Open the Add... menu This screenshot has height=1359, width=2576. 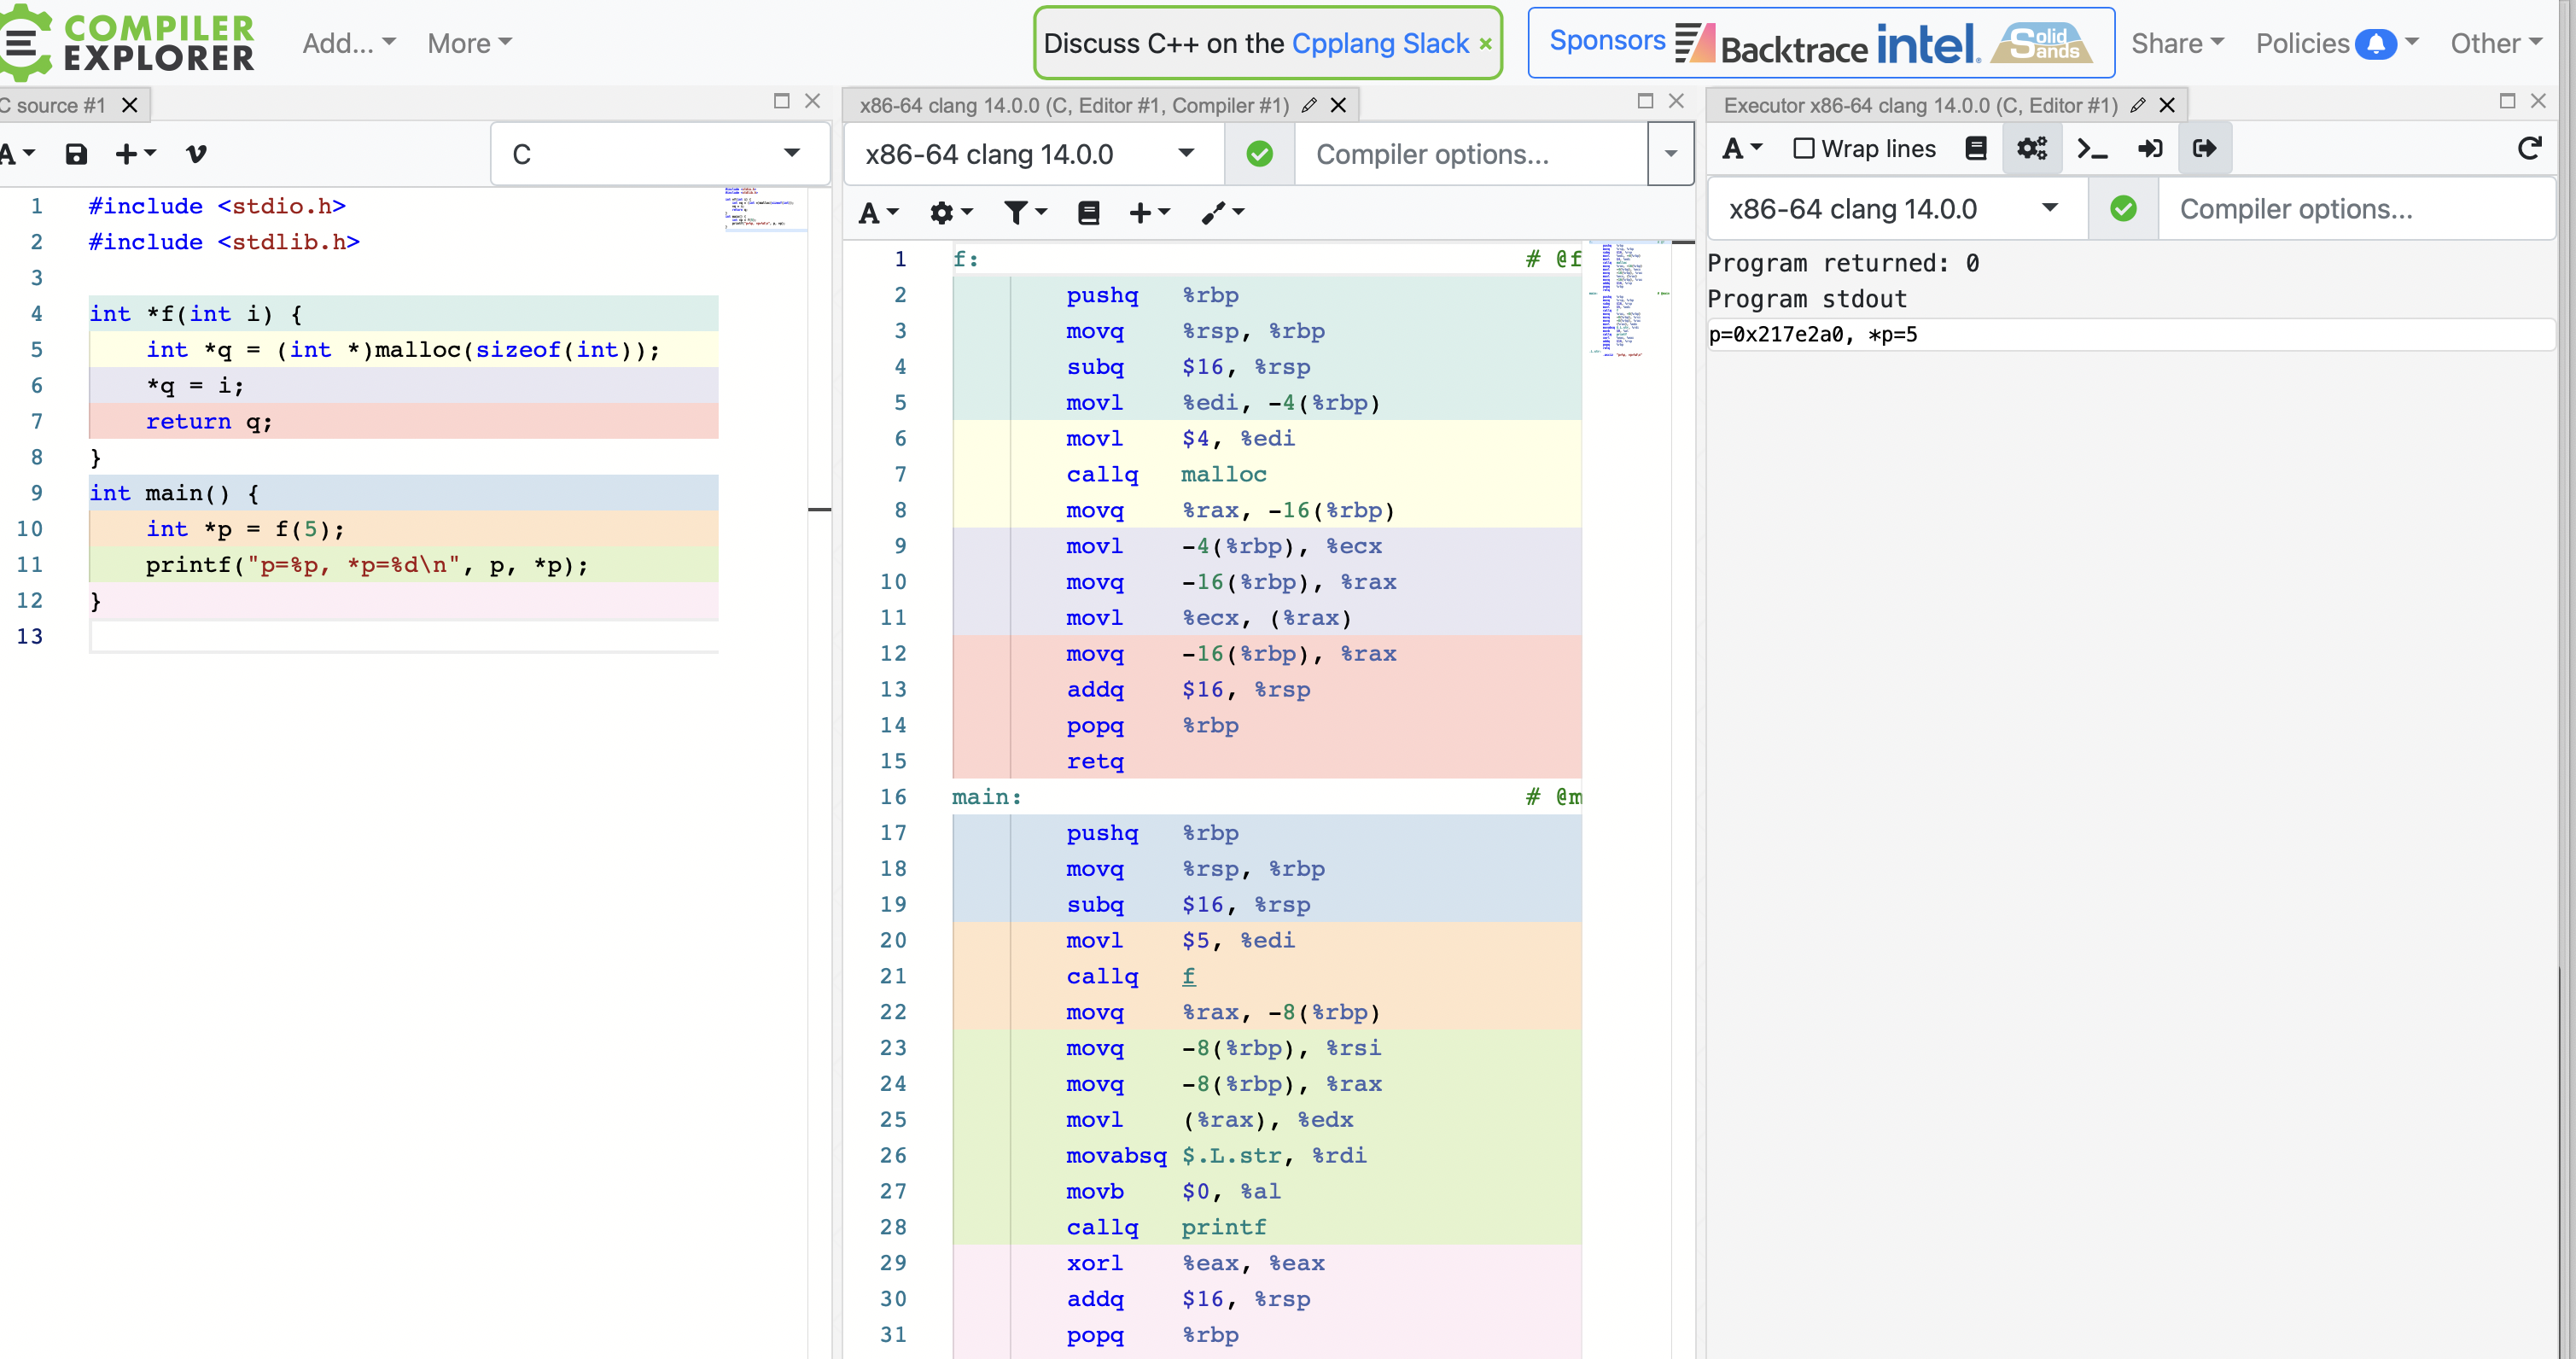click(x=349, y=43)
